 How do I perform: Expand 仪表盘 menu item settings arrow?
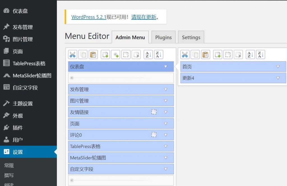[166, 66]
